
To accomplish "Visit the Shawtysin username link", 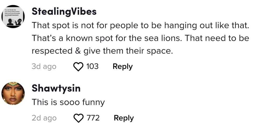I will [x=56, y=89].
